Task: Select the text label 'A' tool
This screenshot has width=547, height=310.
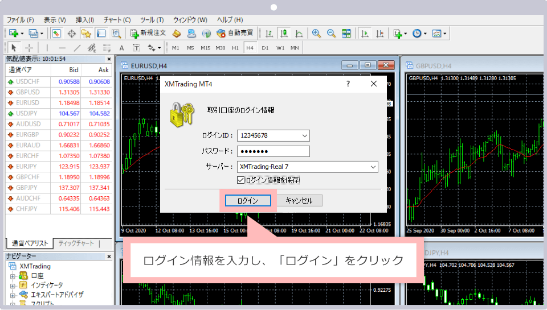Action: (x=121, y=48)
